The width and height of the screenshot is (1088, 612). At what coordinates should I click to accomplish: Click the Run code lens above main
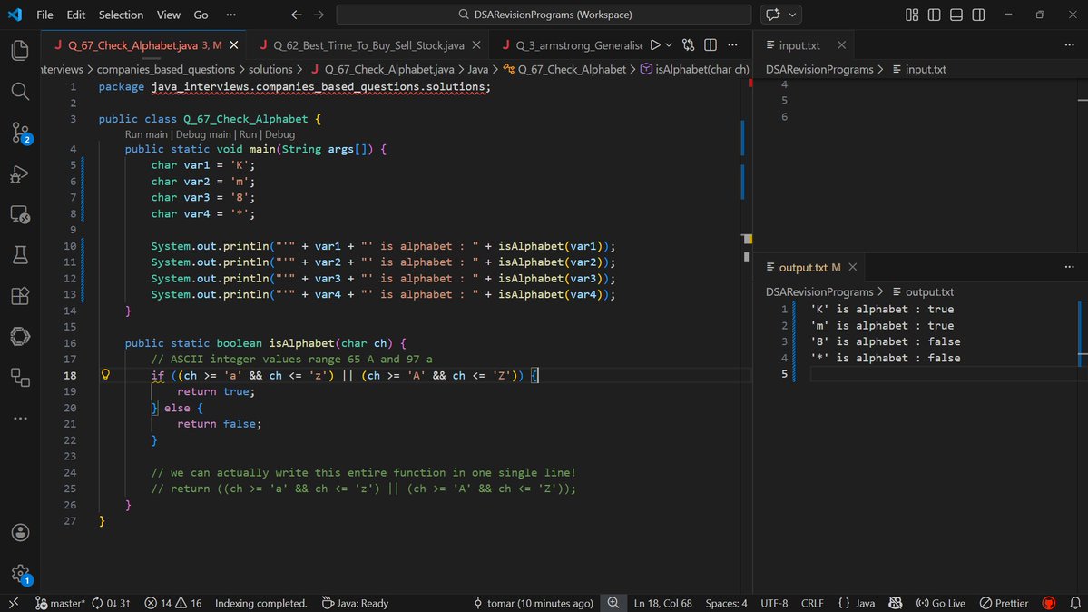pyautogui.click(x=248, y=134)
